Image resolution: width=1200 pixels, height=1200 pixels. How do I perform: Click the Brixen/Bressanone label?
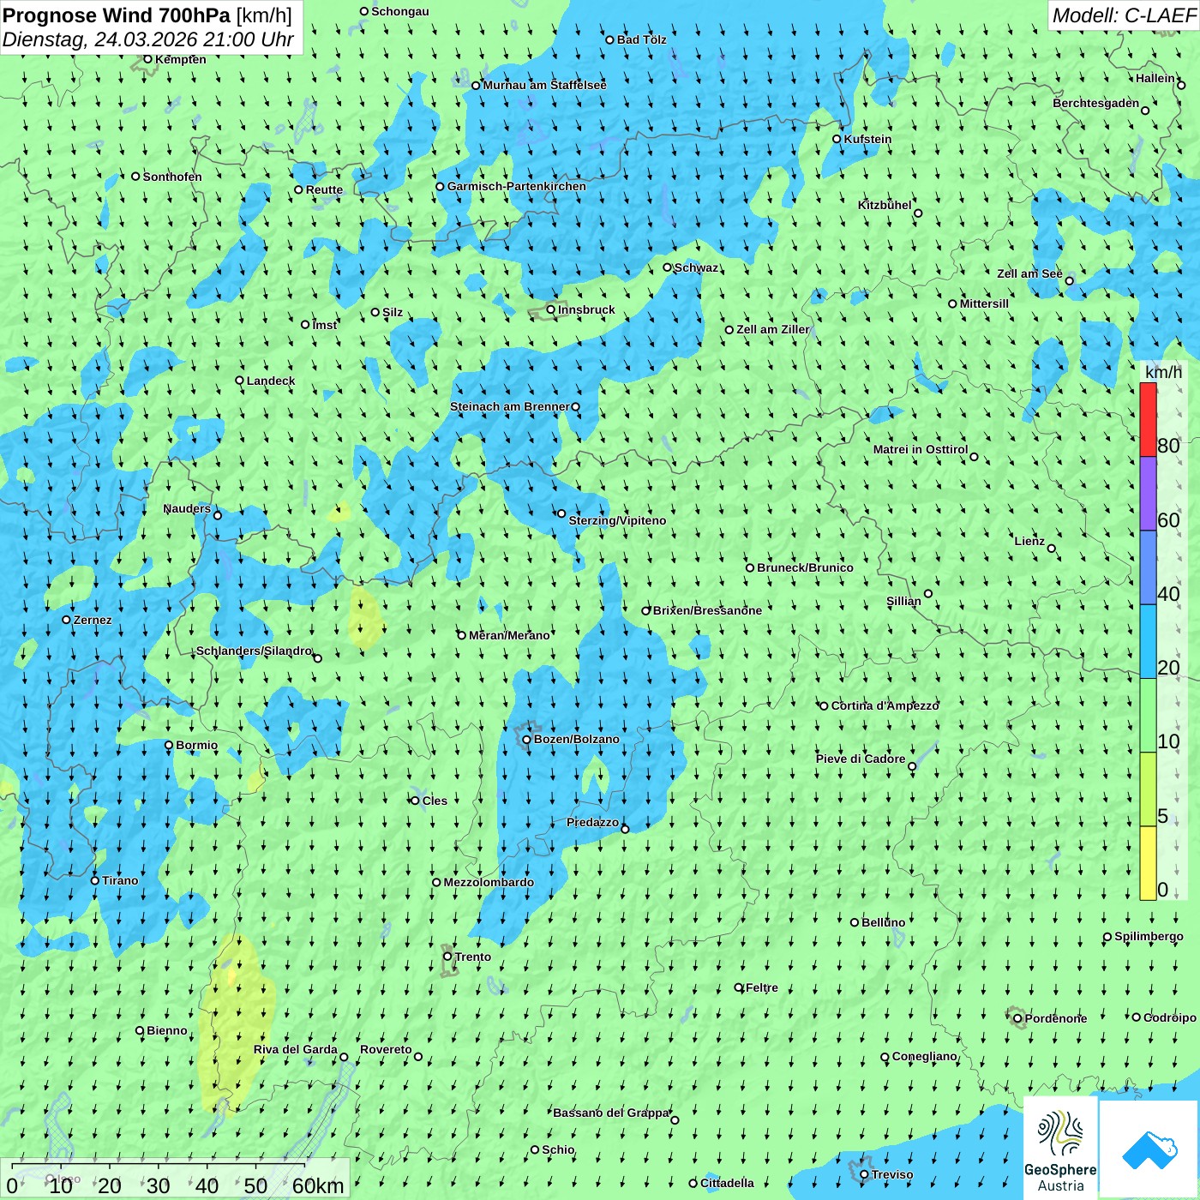(x=707, y=610)
